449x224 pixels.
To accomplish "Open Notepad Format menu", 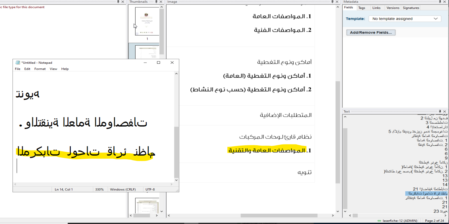I will 40,69.
